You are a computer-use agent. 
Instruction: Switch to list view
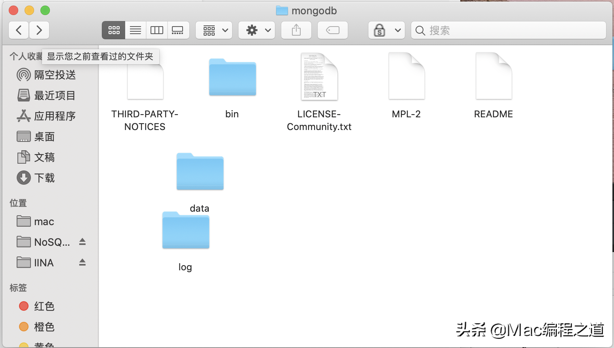pos(135,30)
